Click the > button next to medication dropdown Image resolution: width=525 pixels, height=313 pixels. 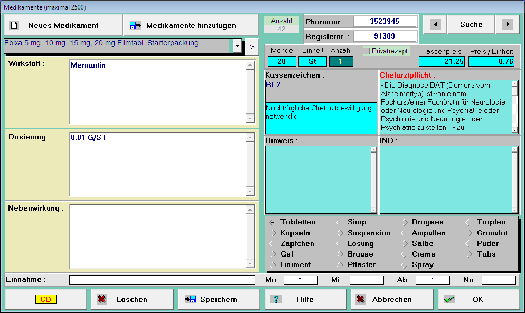[x=251, y=46]
